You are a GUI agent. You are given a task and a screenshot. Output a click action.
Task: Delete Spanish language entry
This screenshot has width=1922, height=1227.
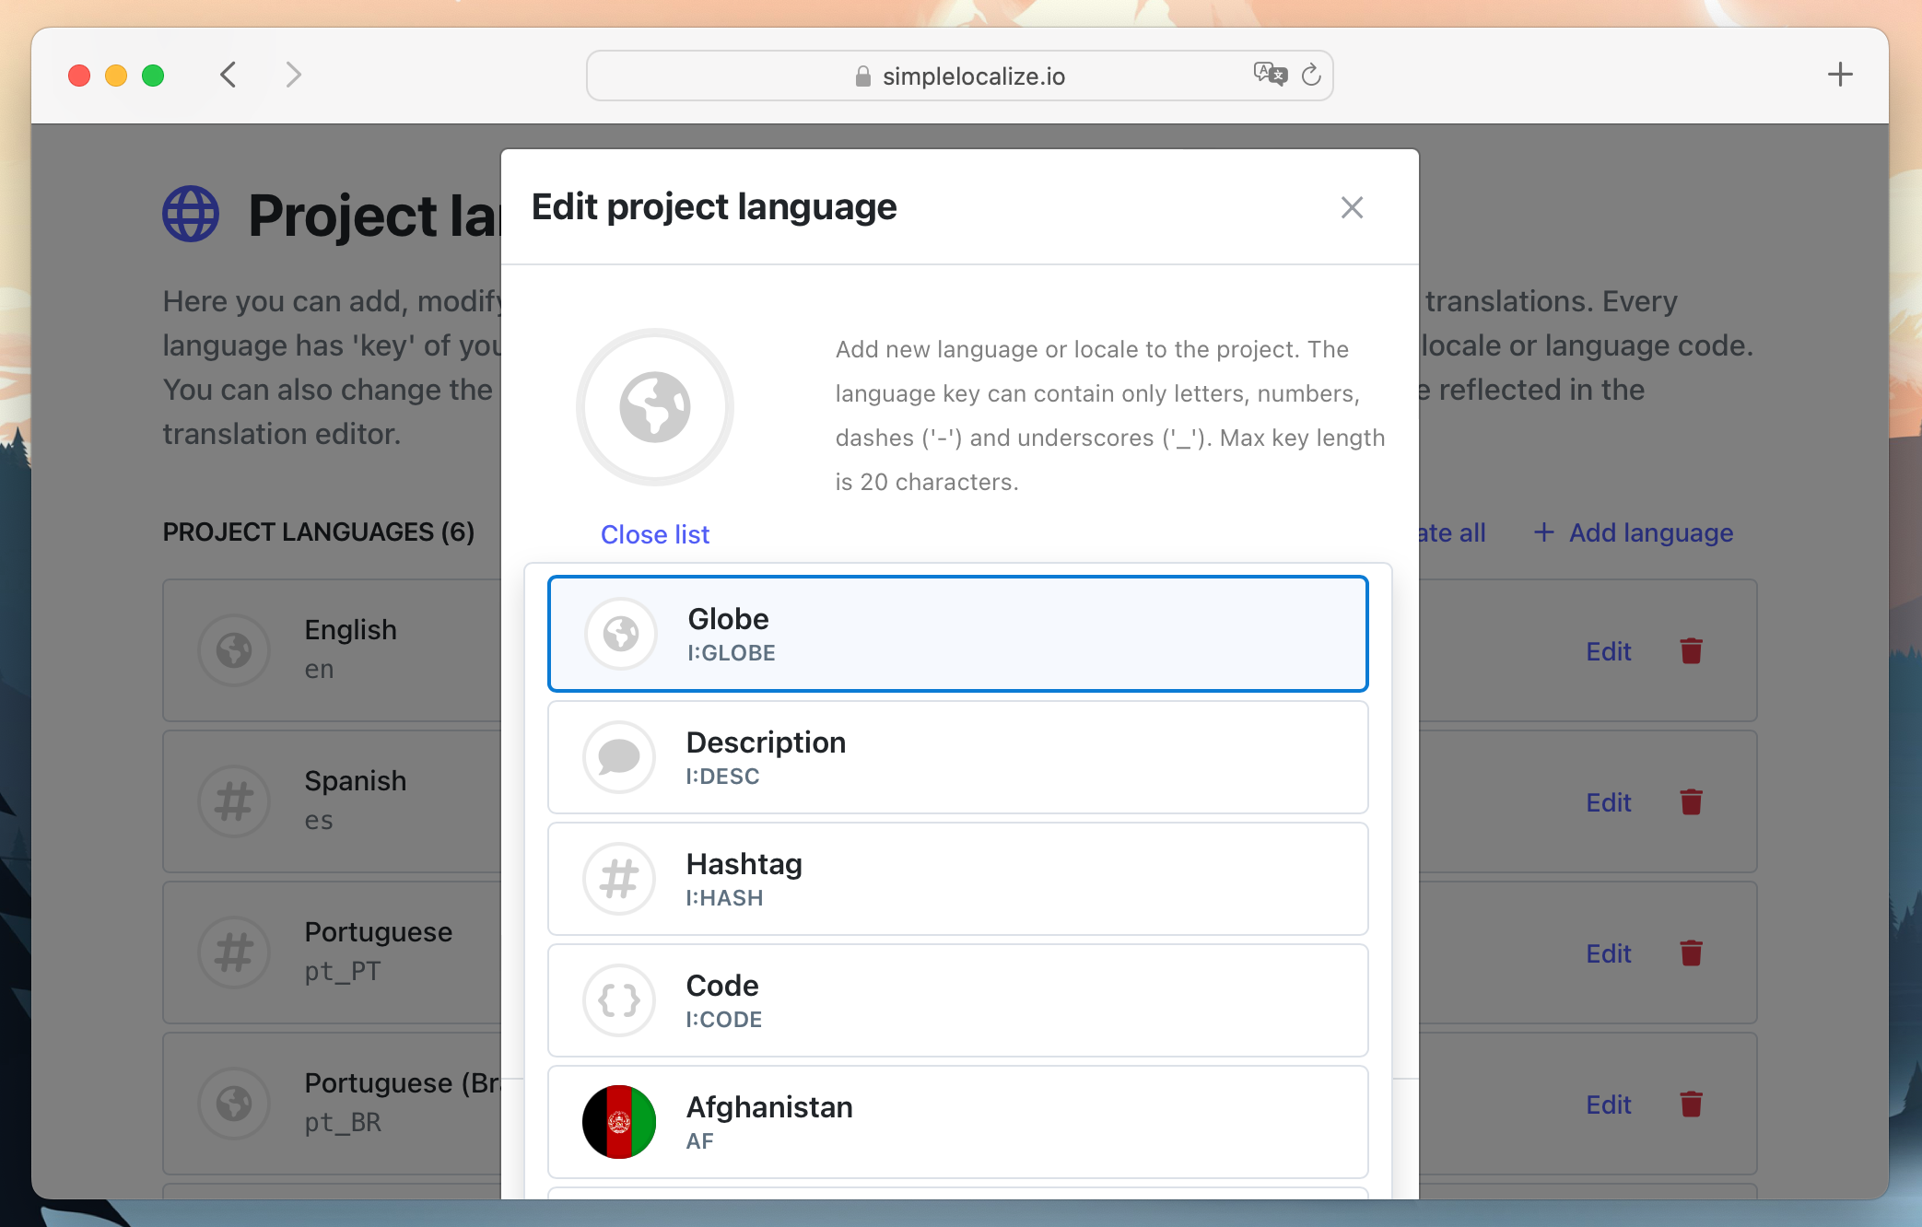1693,801
